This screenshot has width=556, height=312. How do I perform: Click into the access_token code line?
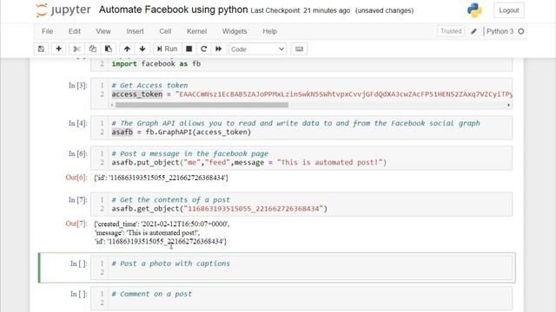point(312,94)
